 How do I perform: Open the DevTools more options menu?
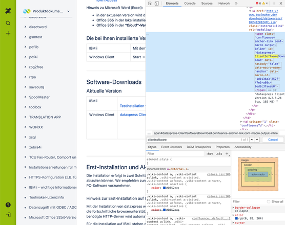[274, 4]
